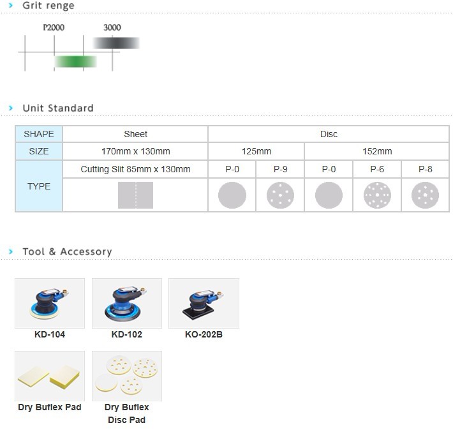Click the 170mm x 130mm cell
453x430 pixels.
coord(135,151)
